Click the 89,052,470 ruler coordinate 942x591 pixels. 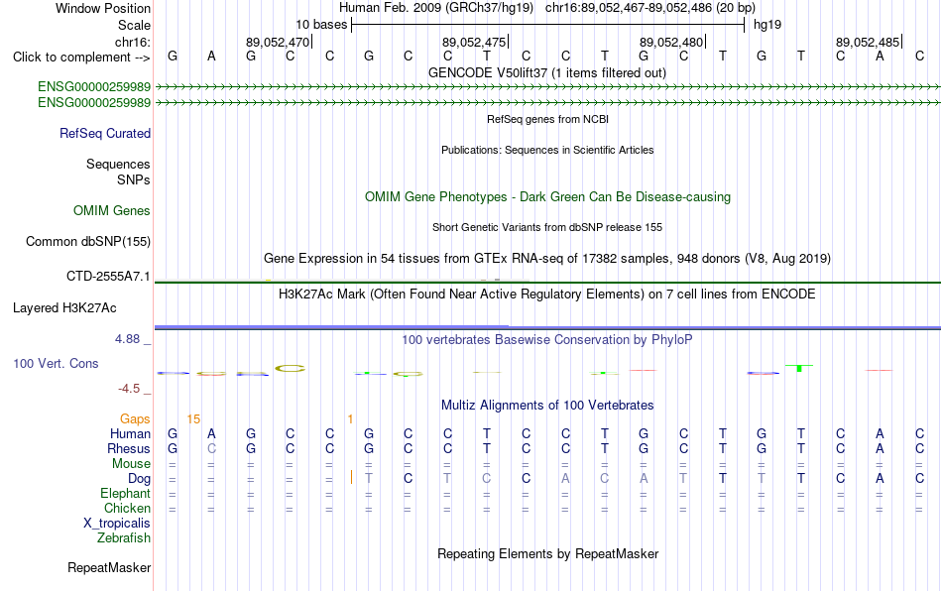pos(278,42)
